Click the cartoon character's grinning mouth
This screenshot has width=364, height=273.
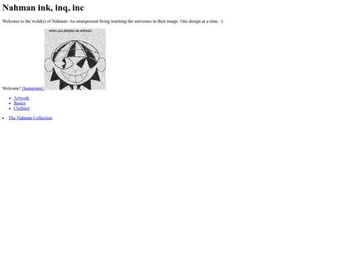tap(75, 75)
